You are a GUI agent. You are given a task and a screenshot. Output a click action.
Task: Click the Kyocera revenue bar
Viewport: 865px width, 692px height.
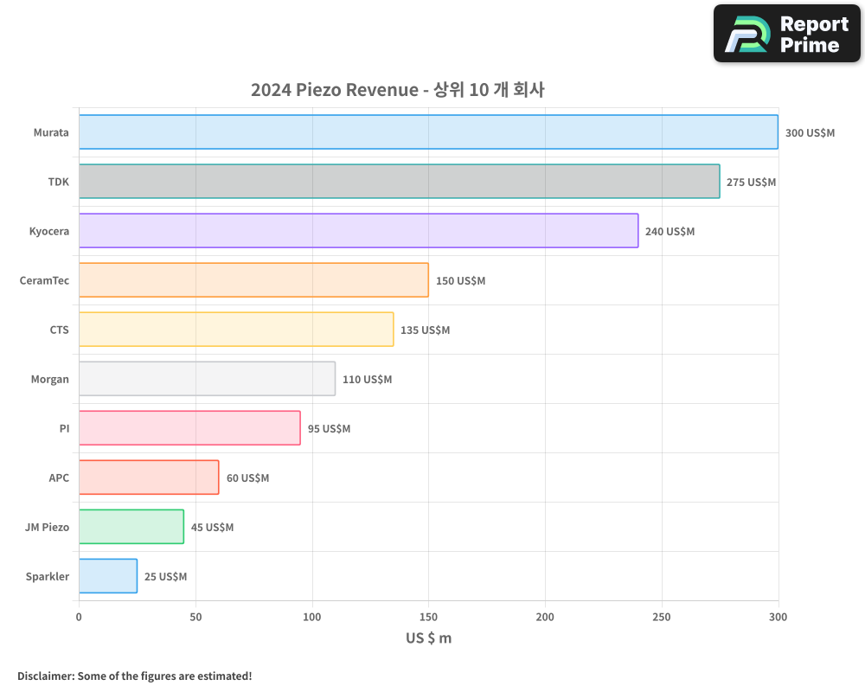coord(358,231)
